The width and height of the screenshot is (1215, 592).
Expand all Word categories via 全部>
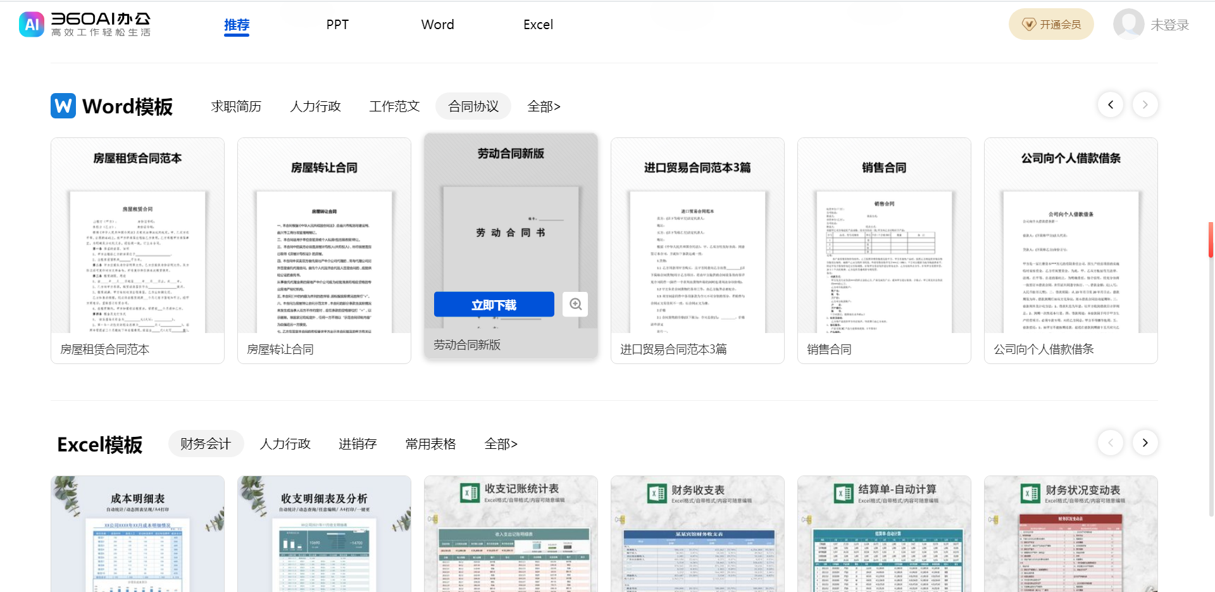(544, 106)
